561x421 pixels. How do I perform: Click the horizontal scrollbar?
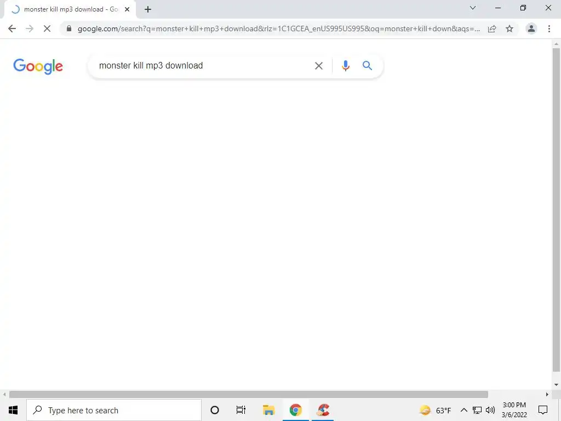point(248,394)
